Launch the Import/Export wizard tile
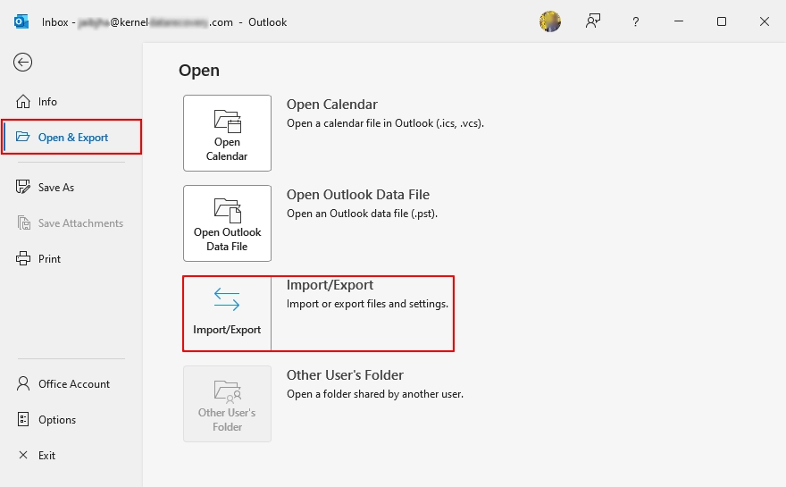 pyautogui.click(x=227, y=314)
